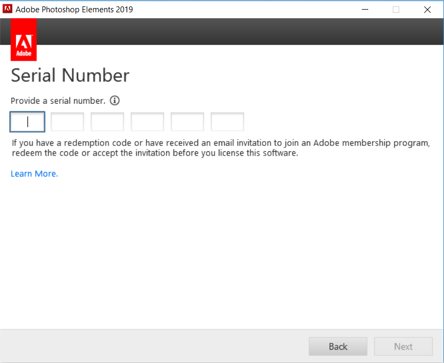Click the info icon beside the serial number prompt
Screen dimensions: 444x363
[x=115, y=101]
